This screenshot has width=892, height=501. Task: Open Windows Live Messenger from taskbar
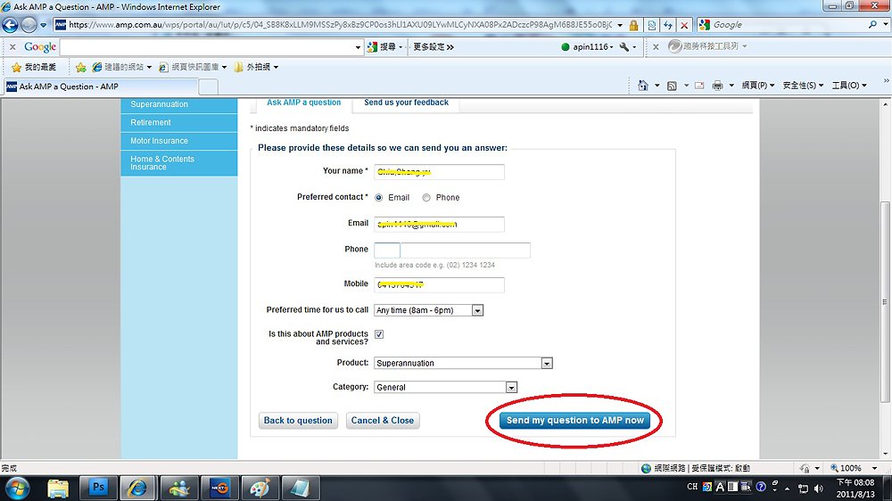tap(180, 488)
